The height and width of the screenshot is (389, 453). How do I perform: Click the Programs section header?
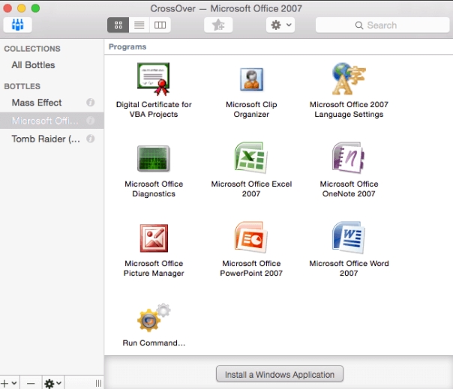click(127, 46)
